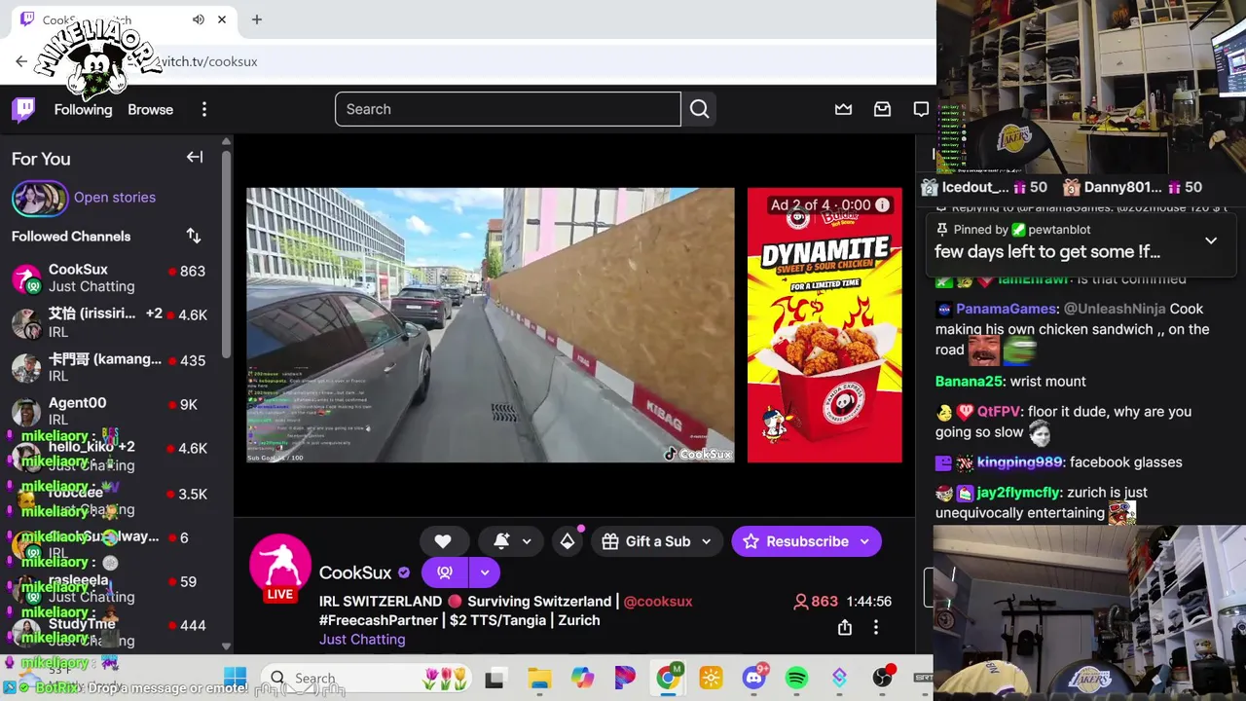Sort the Followed Channels list
The height and width of the screenshot is (701, 1246).
tap(194, 236)
